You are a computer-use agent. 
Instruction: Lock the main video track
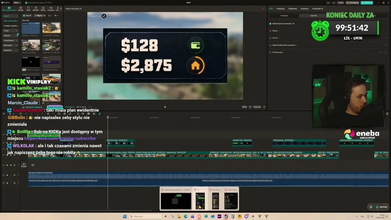pos(7,165)
